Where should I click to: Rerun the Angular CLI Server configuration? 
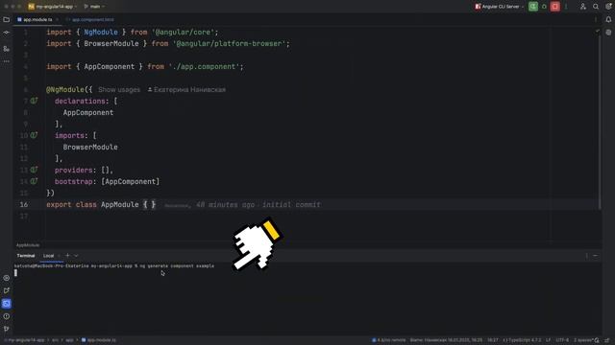click(533, 7)
